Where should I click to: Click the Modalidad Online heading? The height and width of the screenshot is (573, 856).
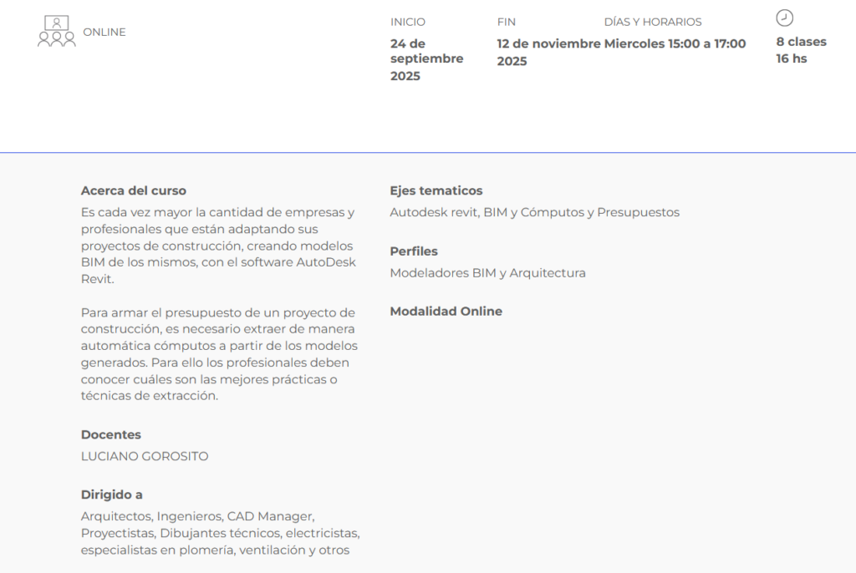tap(446, 311)
